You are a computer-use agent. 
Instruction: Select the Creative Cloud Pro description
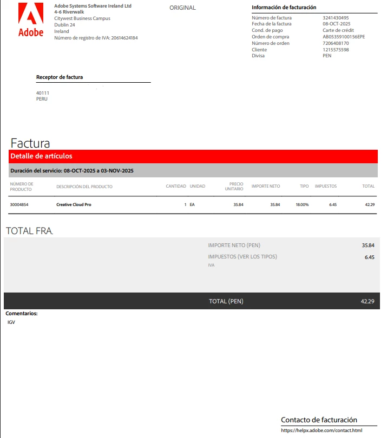74,205
